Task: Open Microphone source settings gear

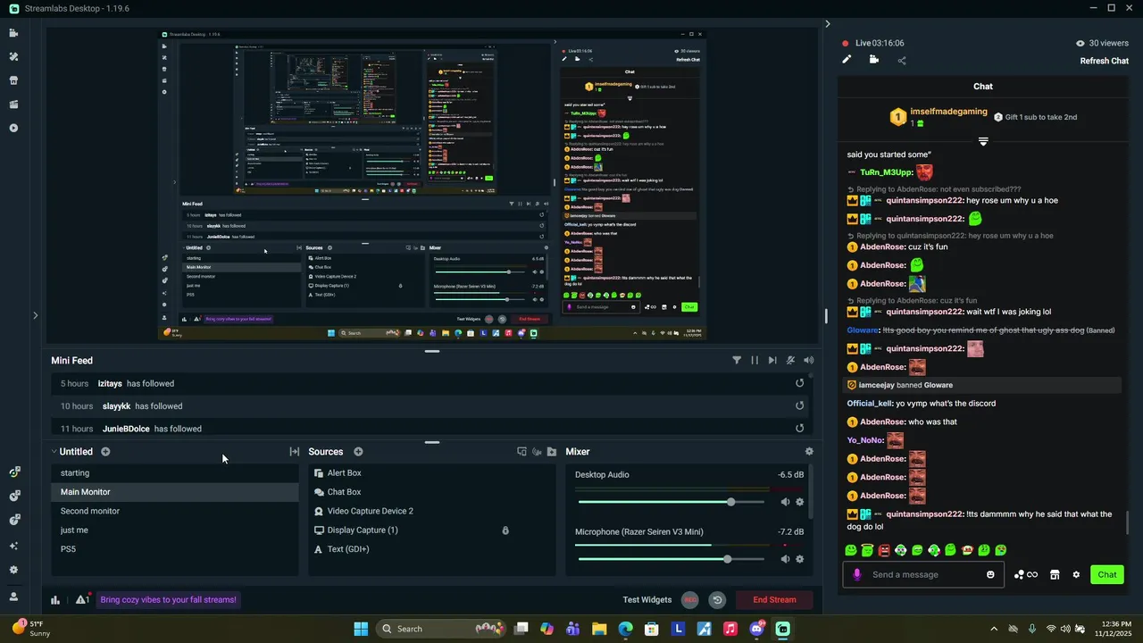Action: 799,559
